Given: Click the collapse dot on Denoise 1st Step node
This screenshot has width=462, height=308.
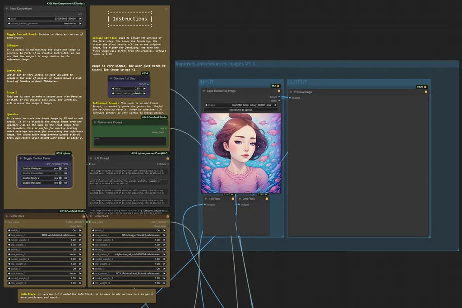Looking at the screenshot, I should point(111,78).
